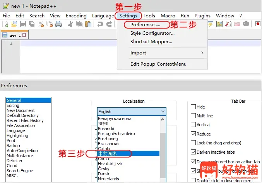
Task: Enable the Multi-line tab bar checkbox
Action: 193,115
